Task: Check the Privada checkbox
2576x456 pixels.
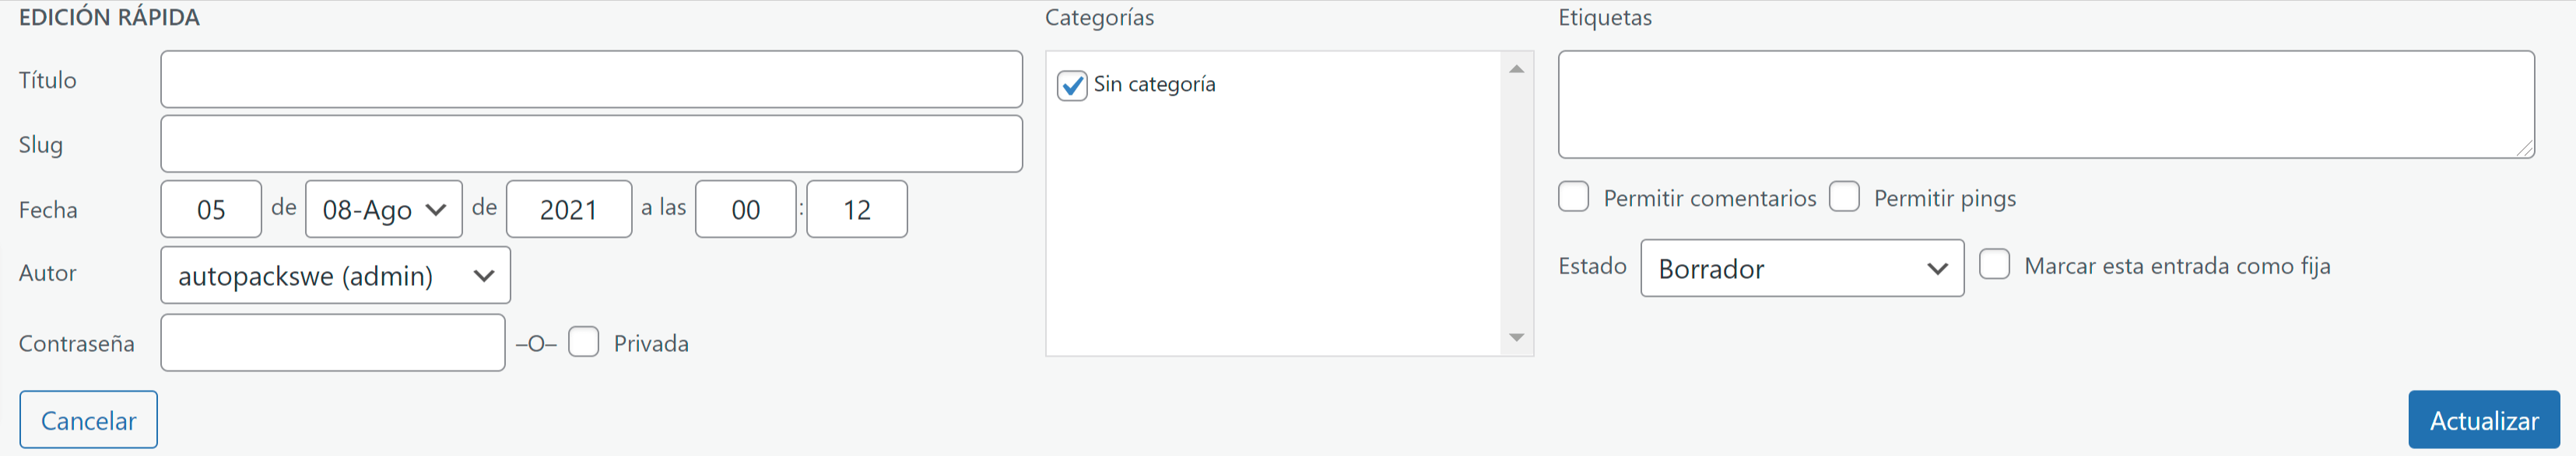Action: 583,343
